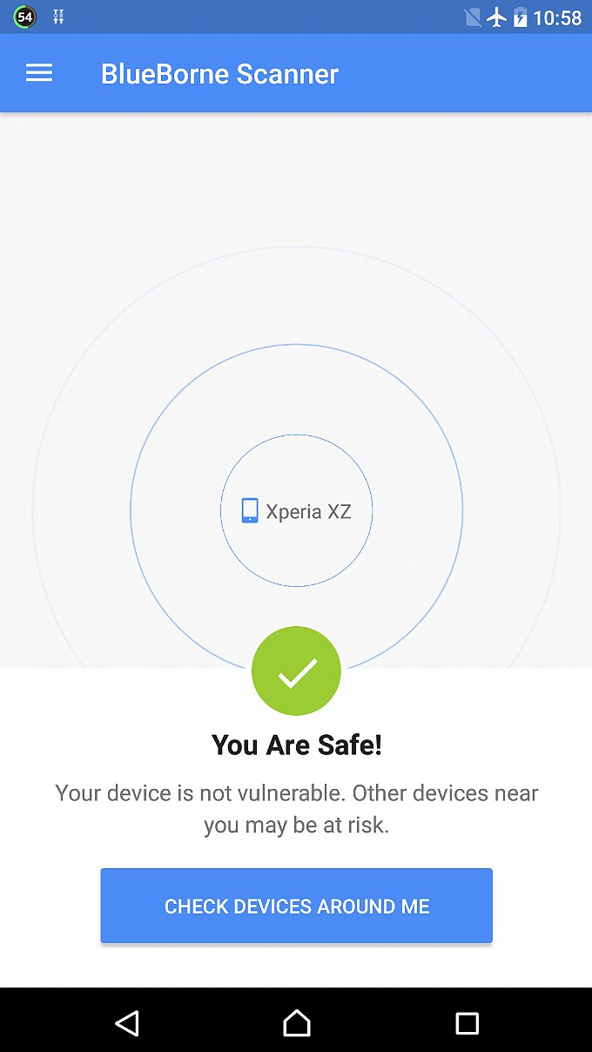Tap the innermost radar circle ring
The image size is (592, 1052).
tap(296, 435)
